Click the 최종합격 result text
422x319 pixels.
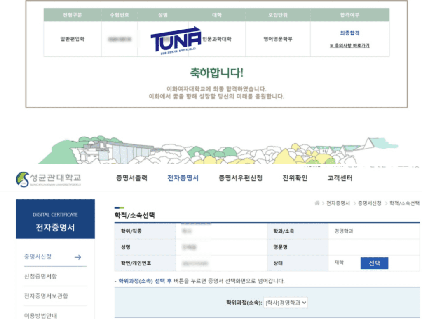[349, 33]
